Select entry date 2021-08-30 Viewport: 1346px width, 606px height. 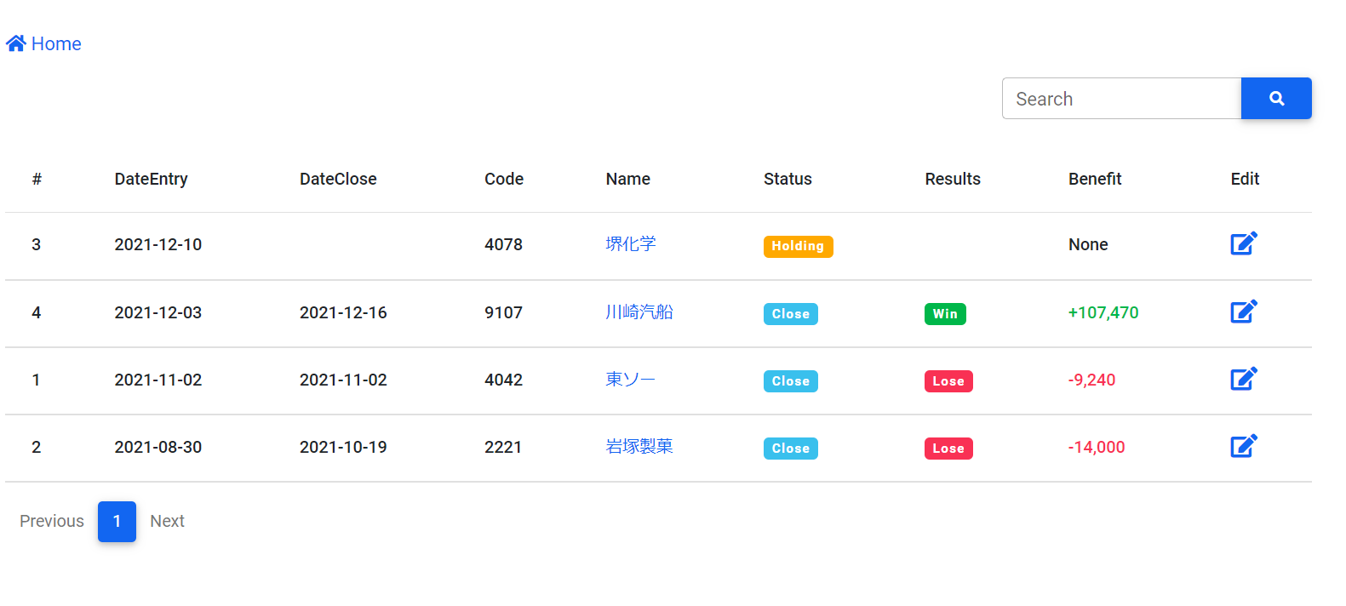[158, 447]
